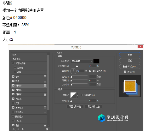Click the 设置为默认值 button
This screenshot has height=131, width=153.
[75, 106]
